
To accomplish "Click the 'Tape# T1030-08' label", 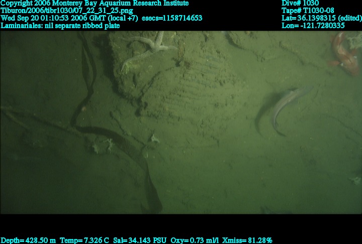I will tap(308, 11).
